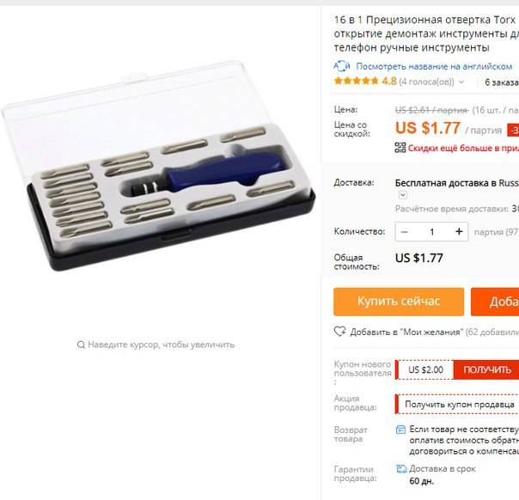
Task: Click the translation icon beside title link
Action: (342, 66)
